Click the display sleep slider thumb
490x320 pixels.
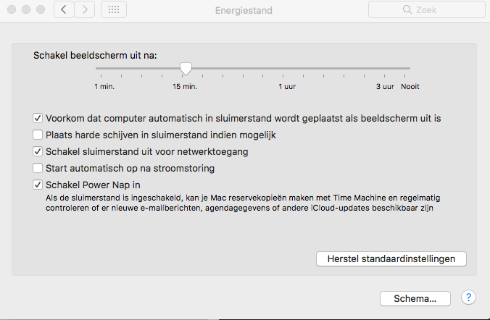point(186,69)
